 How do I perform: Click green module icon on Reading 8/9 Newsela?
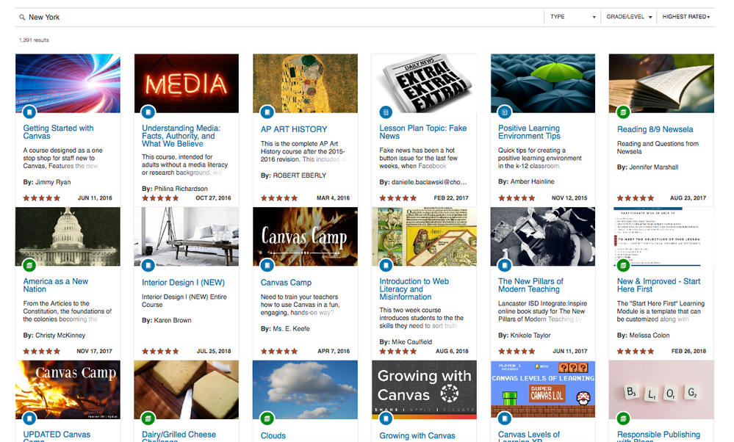point(623,112)
